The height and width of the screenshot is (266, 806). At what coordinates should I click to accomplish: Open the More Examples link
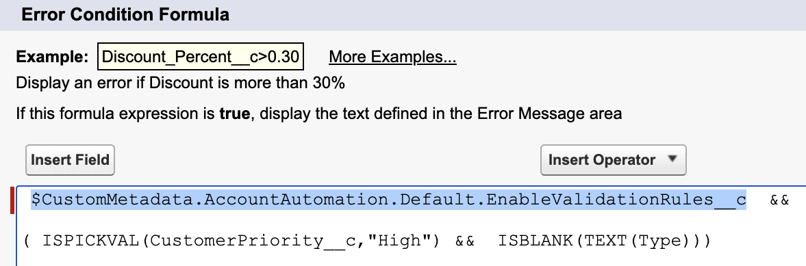click(x=392, y=57)
